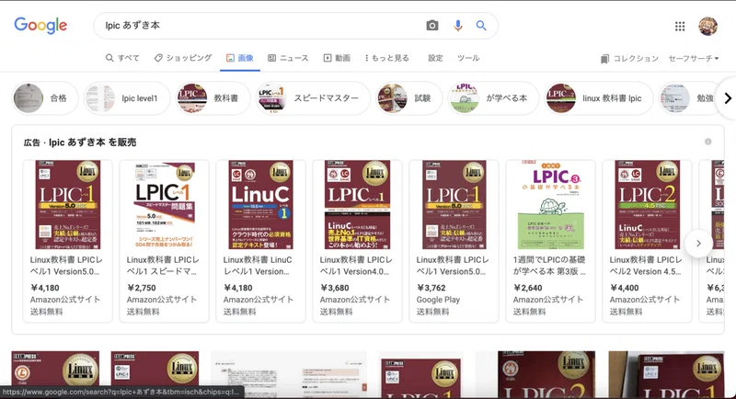Open the account profile avatar
This screenshot has height=399, width=736.
click(707, 27)
